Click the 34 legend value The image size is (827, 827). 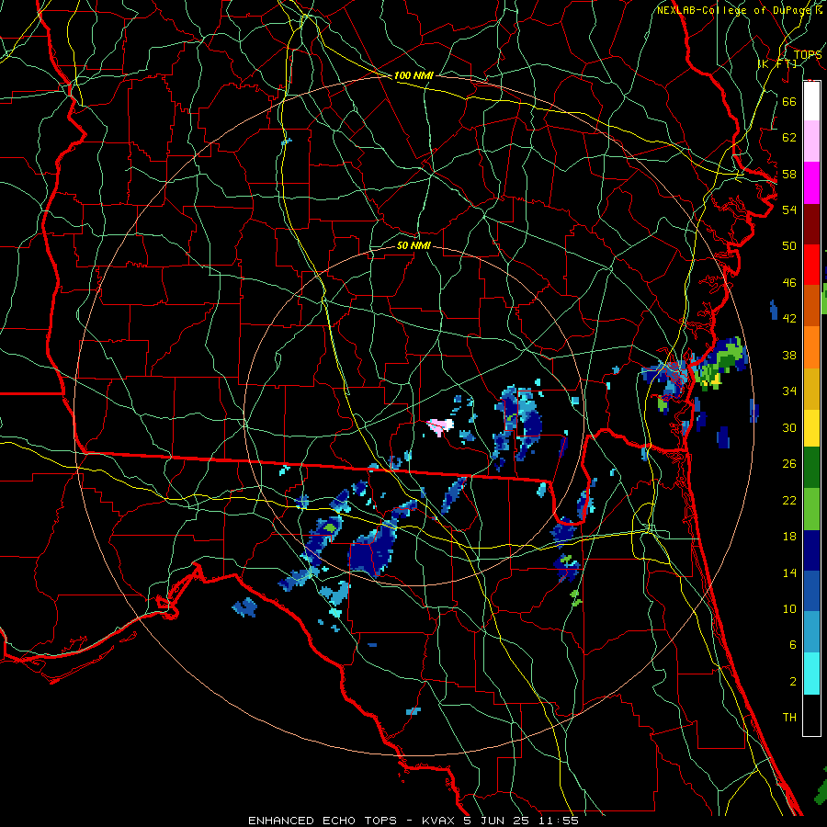[789, 391]
